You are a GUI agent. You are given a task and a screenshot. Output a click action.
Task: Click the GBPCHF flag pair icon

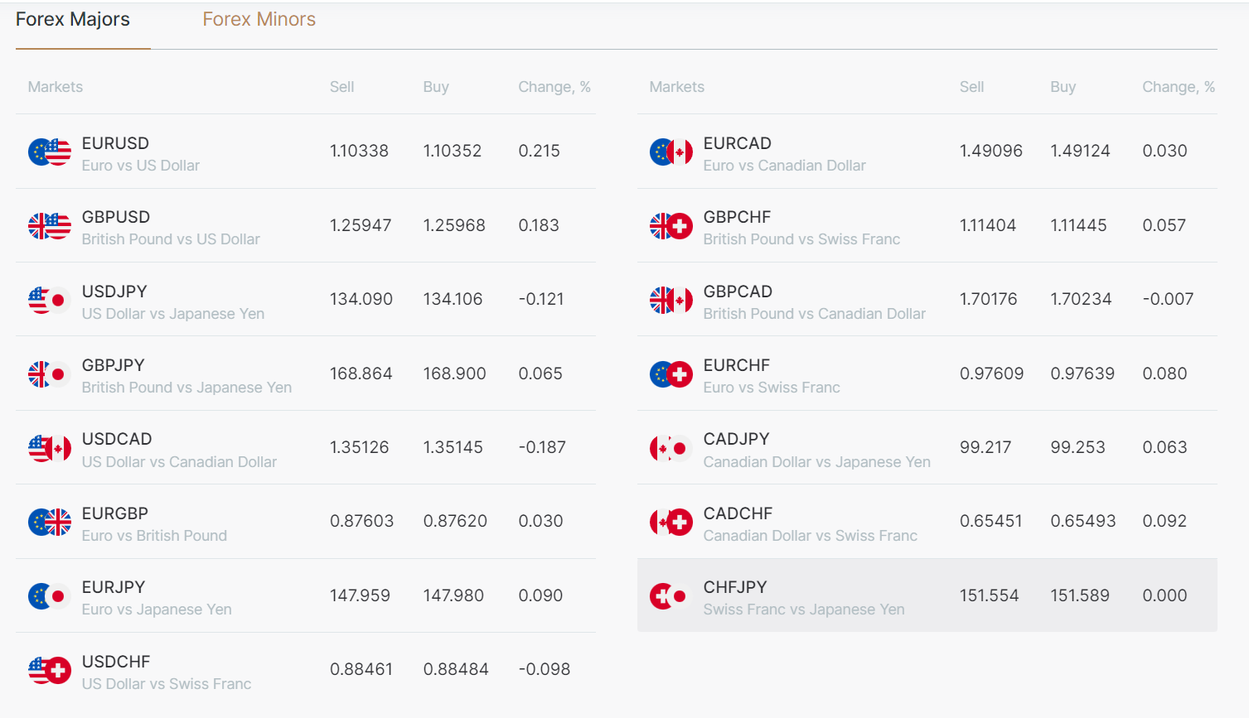tap(671, 226)
